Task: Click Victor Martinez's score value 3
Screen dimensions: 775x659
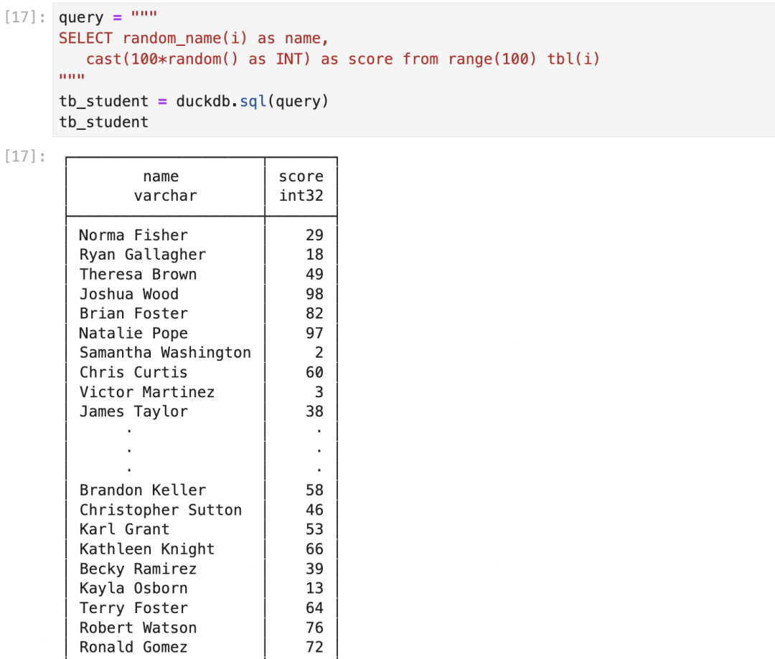Action: click(x=319, y=392)
